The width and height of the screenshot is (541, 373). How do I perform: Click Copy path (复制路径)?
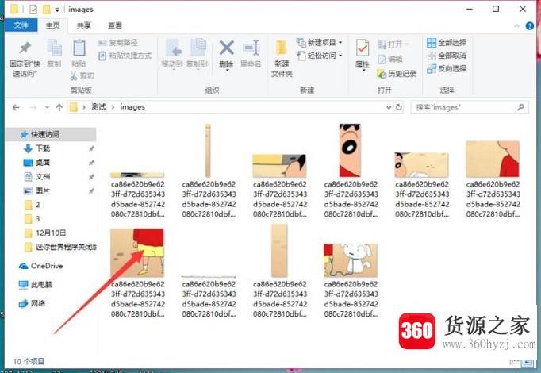117,43
